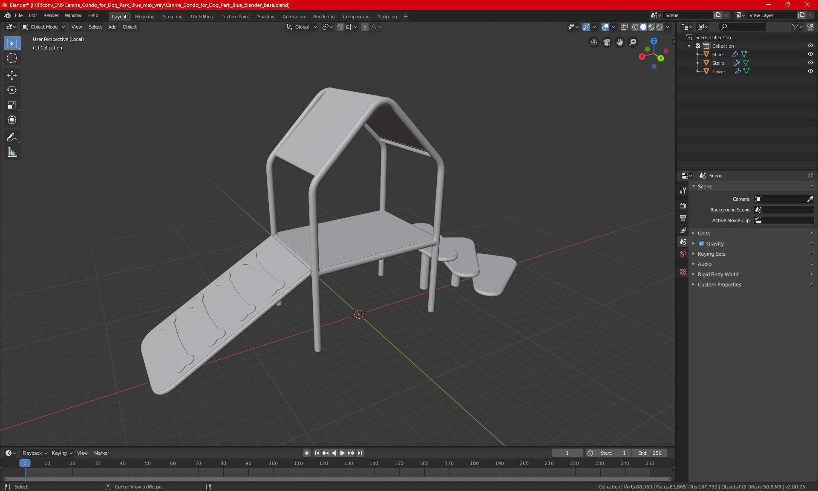Select the Move tool
The width and height of the screenshot is (818, 491).
point(12,75)
